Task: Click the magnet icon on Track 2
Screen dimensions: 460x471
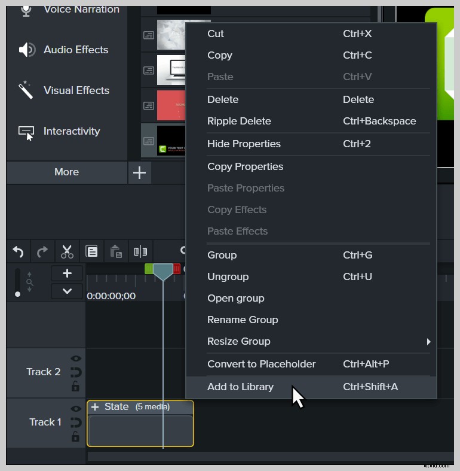Action: (76, 372)
